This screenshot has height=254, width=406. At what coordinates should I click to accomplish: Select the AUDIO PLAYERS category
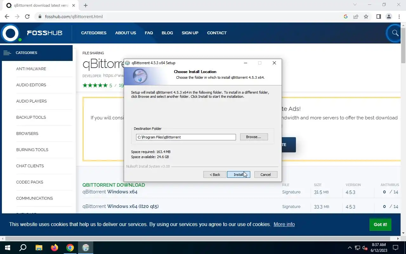(31, 101)
